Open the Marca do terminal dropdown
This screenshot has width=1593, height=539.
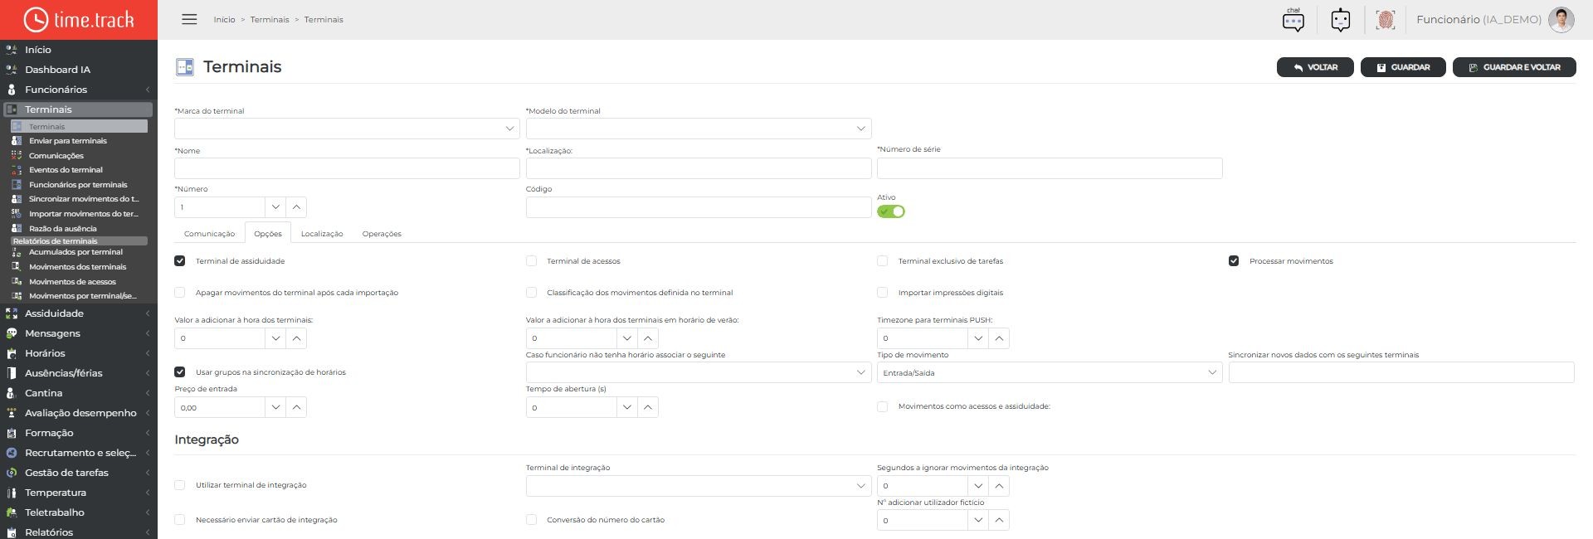point(347,129)
